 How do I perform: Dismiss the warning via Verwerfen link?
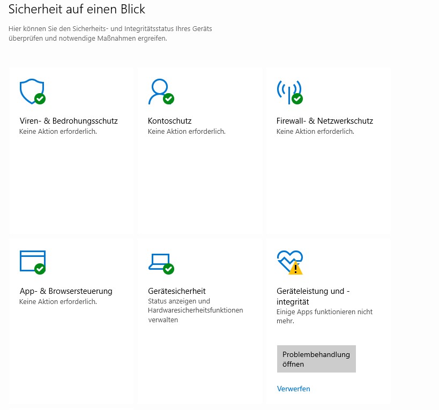293,389
